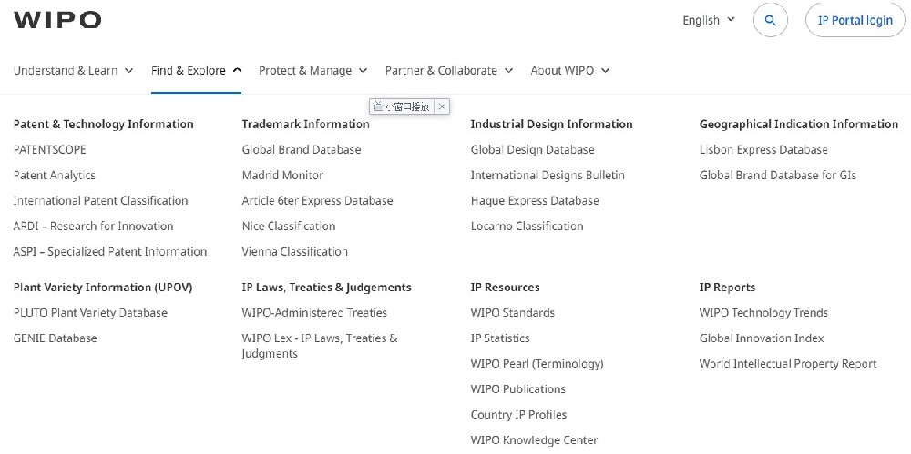Click the IP Portal login button
This screenshot has height=454, width=911.
point(855,20)
